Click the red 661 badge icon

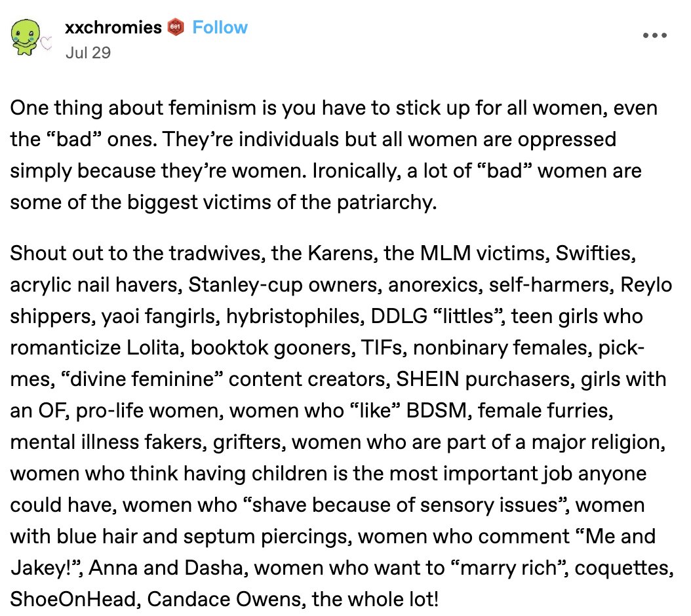[176, 28]
